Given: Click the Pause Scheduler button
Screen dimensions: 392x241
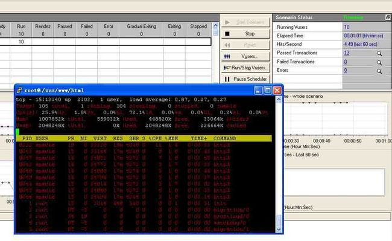Looking at the screenshot, I should click(245, 79).
